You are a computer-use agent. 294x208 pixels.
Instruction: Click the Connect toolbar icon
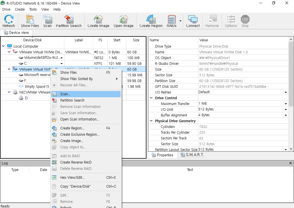193,21
